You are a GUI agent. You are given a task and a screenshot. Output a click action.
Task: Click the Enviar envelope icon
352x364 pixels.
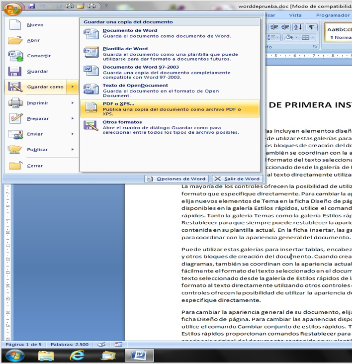pyautogui.click(x=15, y=134)
